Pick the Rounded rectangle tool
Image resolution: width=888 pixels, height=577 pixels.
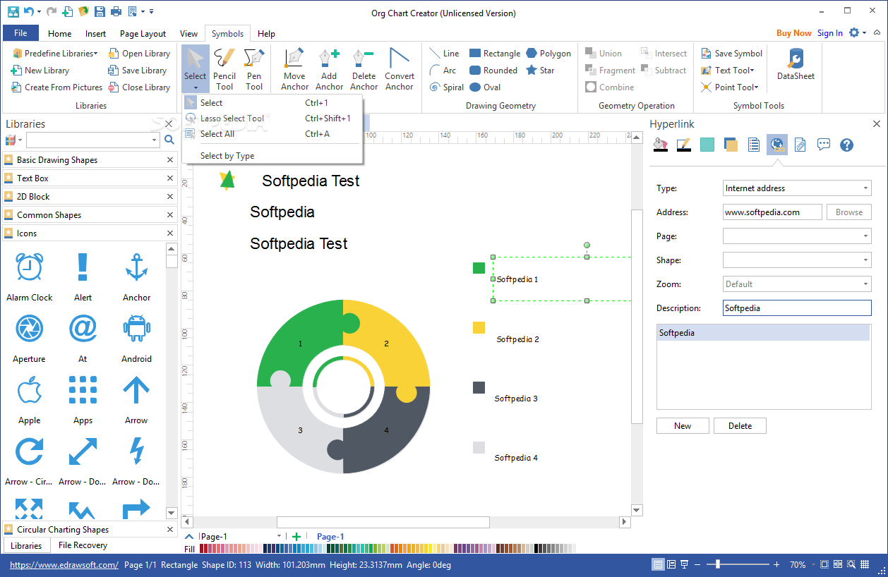coord(493,71)
